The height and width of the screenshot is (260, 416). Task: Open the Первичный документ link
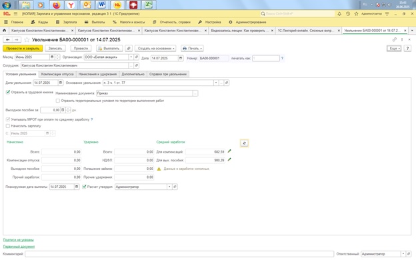coord(19,247)
